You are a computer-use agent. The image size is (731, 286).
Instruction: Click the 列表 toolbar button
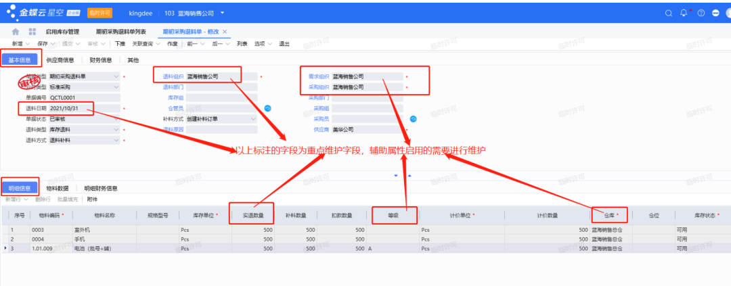tap(242, 44)
